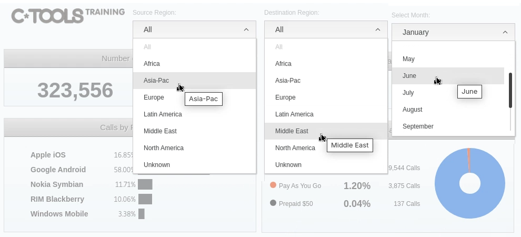Click the Nokia Symbian bar
This screenshot has height=237, width=521.
pyautogui.click(x=145, y=184)
